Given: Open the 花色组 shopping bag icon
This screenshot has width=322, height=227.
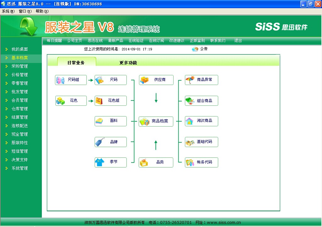Looking at the screenshot, I should pyautogui.click(x=99, y=101).
